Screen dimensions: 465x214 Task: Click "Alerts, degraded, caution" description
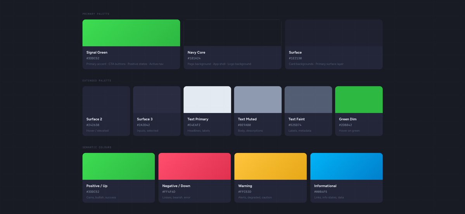[255, 197]
